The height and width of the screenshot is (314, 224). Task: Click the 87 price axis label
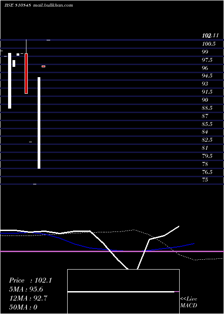pyautogui.click(x=205, y=116)
